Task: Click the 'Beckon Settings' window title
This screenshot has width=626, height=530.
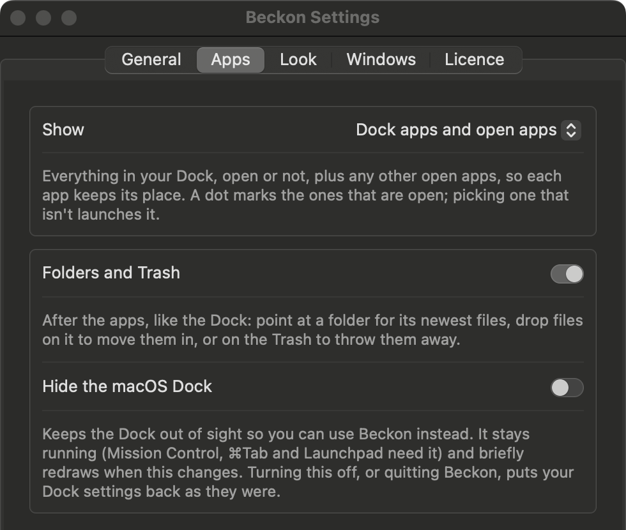Action: tap(312, 17)
